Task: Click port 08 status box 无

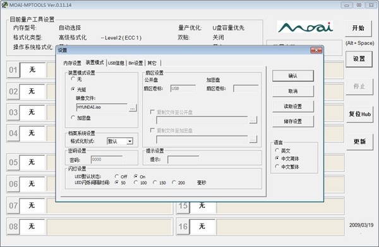Action: click(32, 226)
